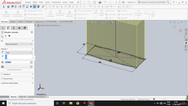
Task: Click Pesquisar a Ajuda do SOLIDWORKS box
Action: pyautogui.click(x=154, y=2)
